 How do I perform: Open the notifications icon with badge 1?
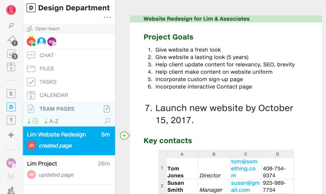11,40
